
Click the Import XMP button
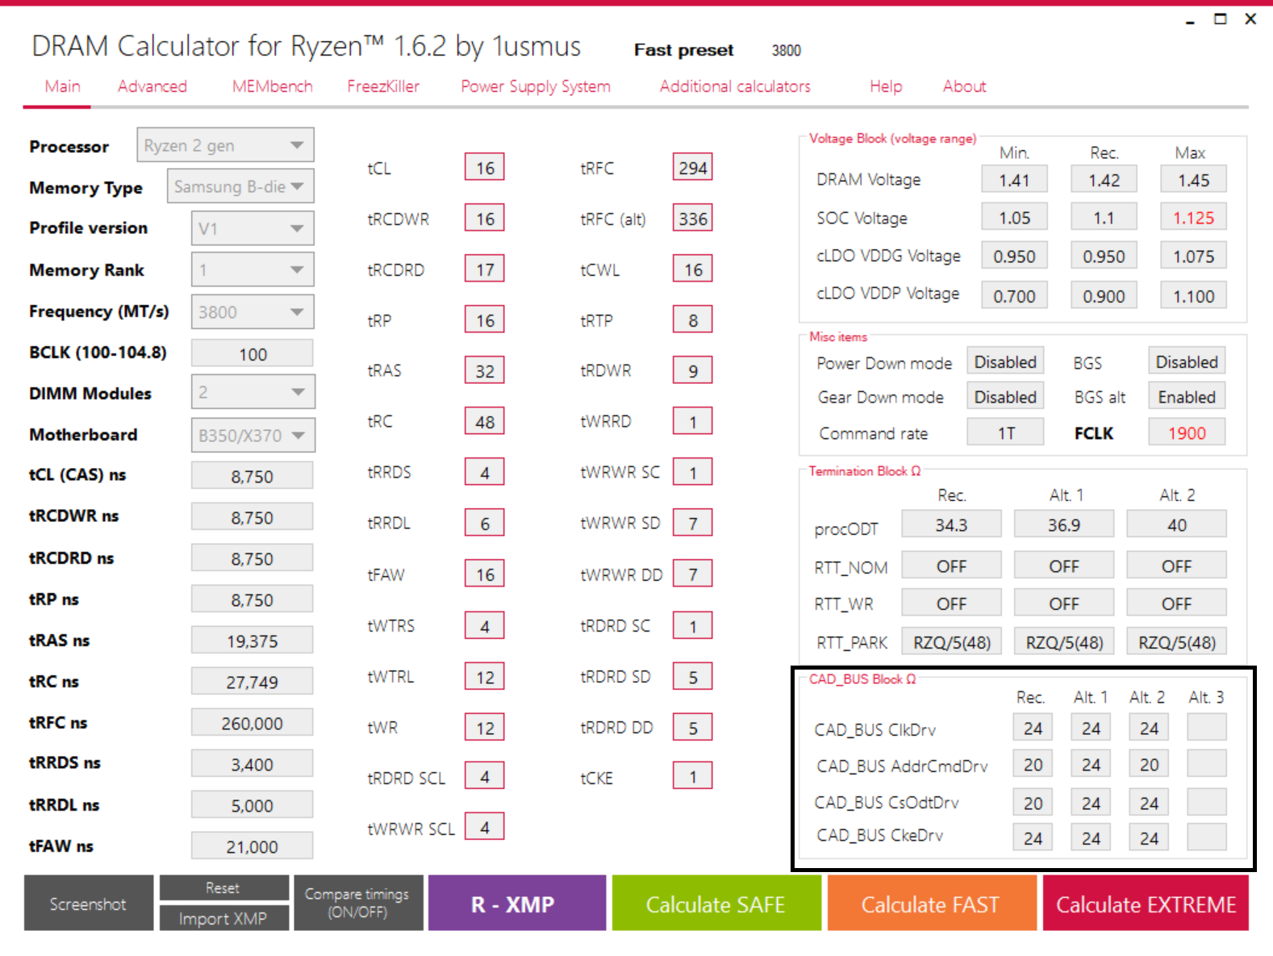tap(224, 918)
